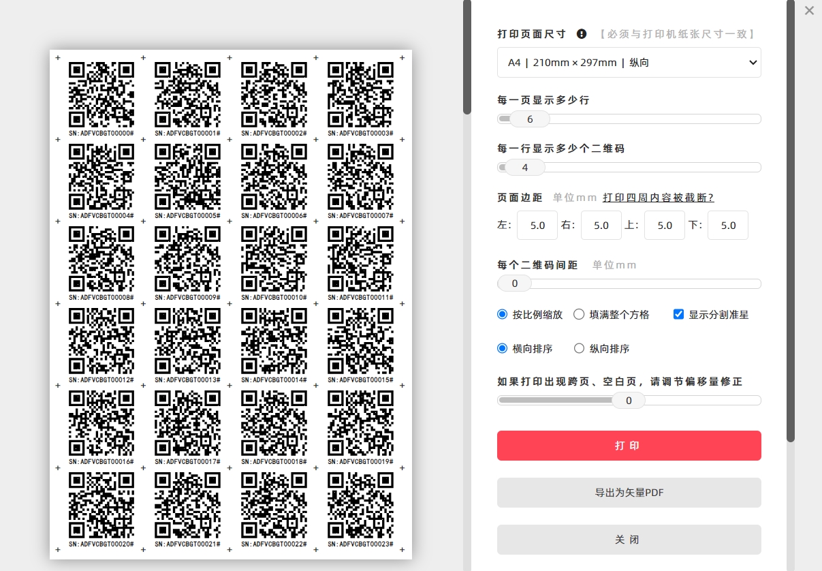822x571 pixels.
Task: Uncheck the 显示分割准星 checkbox
Action: point(678,315)
